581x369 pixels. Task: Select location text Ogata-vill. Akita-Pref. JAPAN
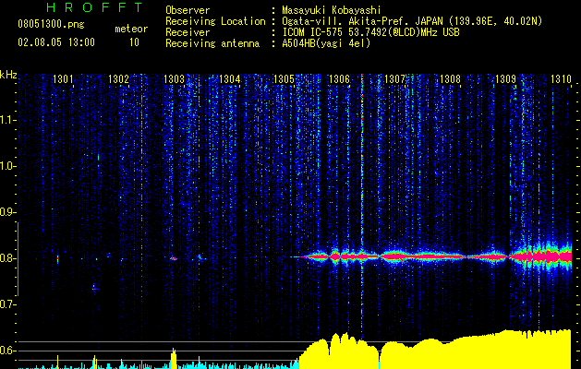coord(362,21)
